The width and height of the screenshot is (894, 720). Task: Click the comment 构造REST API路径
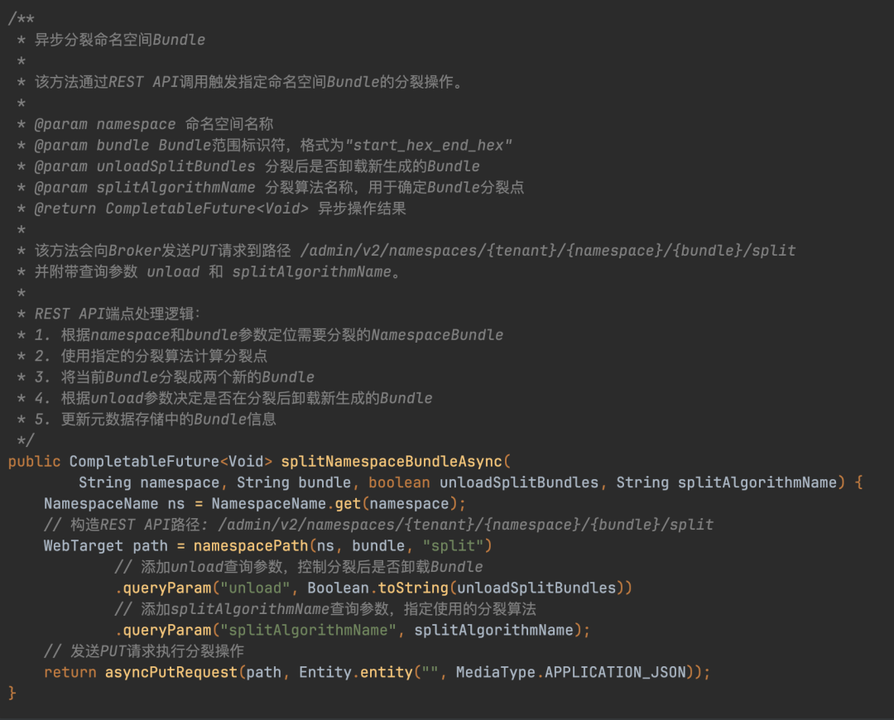point(378,525)
